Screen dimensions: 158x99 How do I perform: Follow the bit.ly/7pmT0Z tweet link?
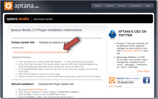132,51
